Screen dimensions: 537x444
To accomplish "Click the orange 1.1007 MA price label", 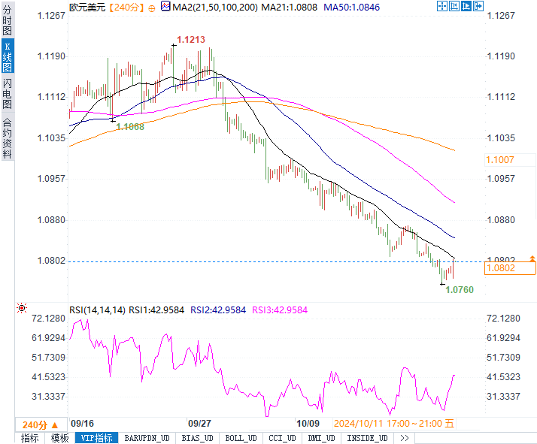I will [500, 160].
